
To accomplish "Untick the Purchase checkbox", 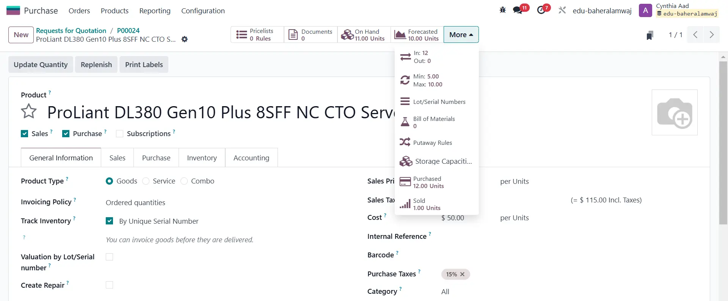I will (x=66, y=133).
